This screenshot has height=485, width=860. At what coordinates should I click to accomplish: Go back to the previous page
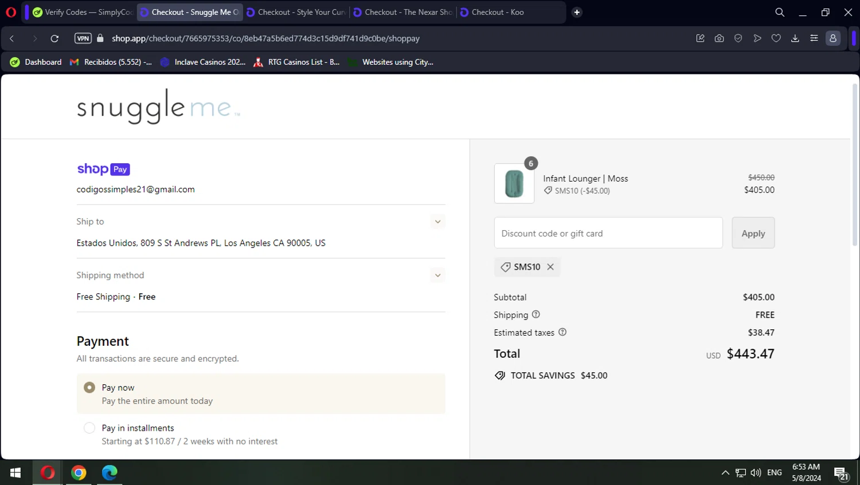click(12, 38)
